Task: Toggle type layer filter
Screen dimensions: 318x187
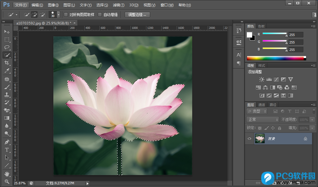Action: pyautogui.click(x=290, y=111)
